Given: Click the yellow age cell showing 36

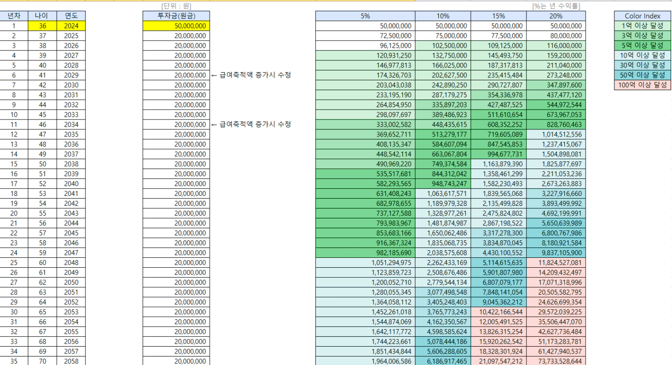Looking at the screenshot, I should point(43,26).
